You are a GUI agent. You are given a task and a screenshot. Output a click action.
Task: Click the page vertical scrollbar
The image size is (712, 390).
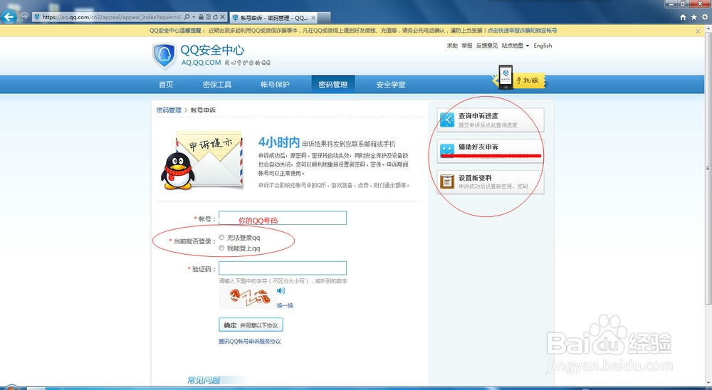[x=708, y=168]
